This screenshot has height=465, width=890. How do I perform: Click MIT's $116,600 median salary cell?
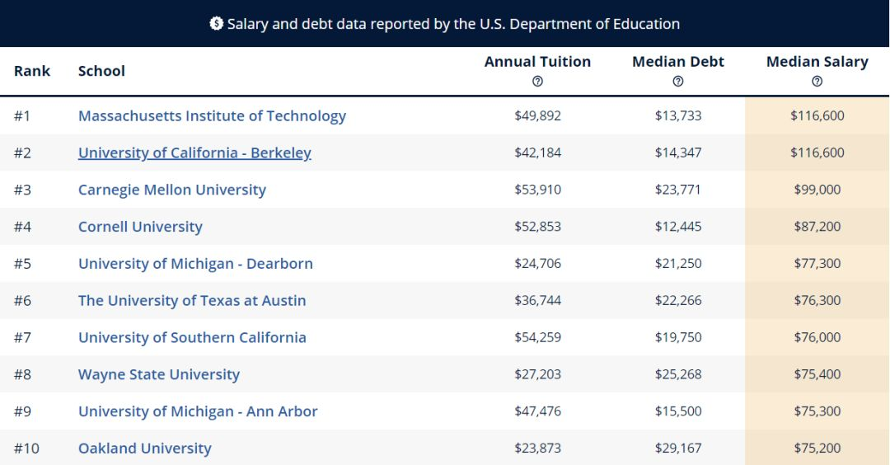pos(817,116)
